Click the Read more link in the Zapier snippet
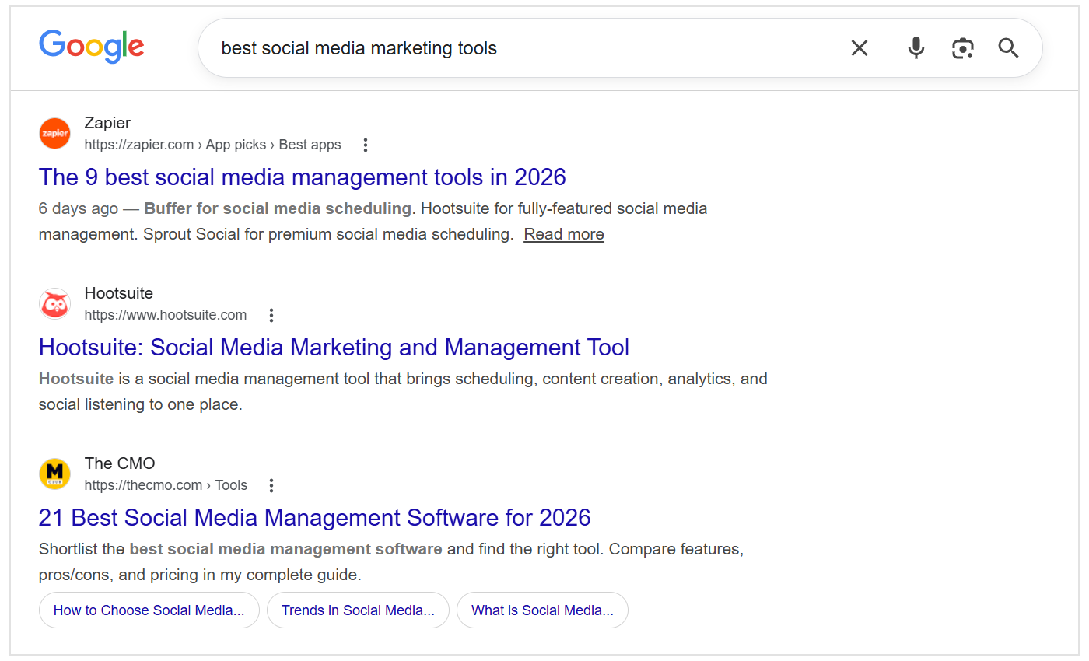This screenshot has width=1089, height=661. point(563,233)
